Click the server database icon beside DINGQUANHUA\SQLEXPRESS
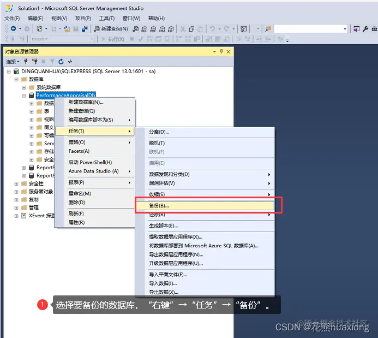Screen dimensions: 378x338 (x=16, y=72)
